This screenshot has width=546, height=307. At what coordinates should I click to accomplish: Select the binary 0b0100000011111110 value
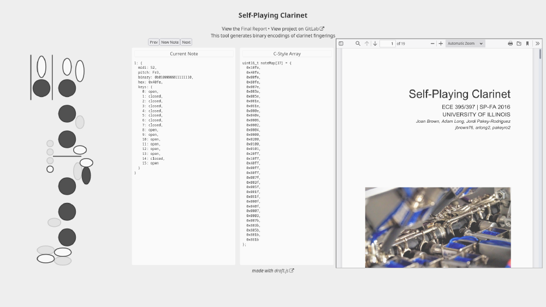173,77
